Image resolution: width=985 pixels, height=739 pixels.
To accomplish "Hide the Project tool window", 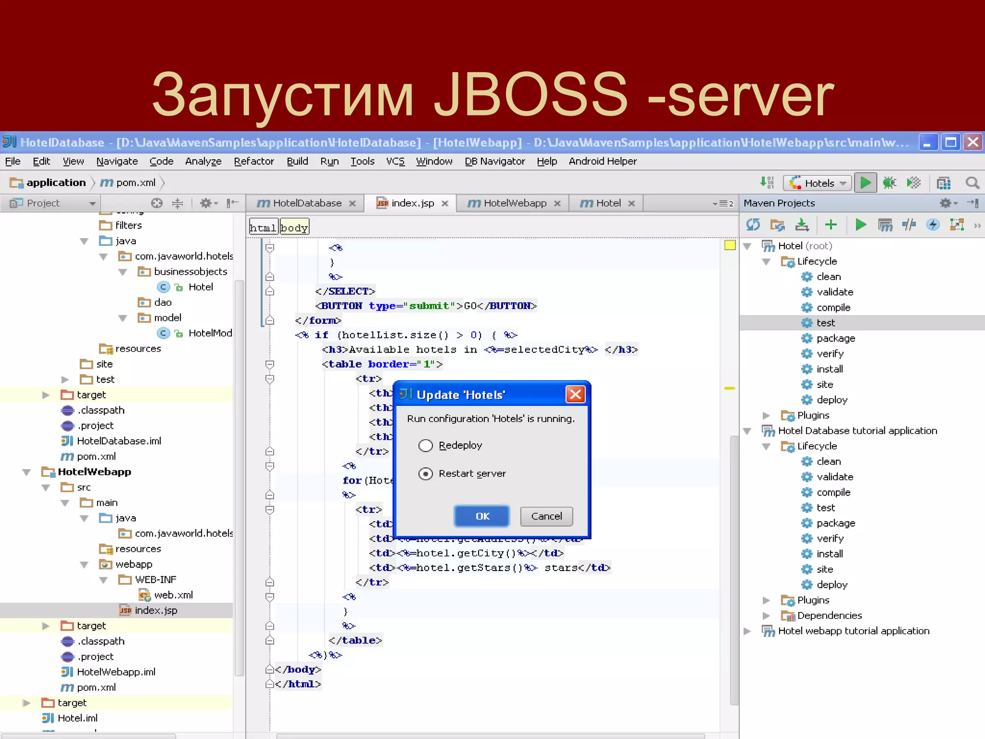I will [233, 203].
